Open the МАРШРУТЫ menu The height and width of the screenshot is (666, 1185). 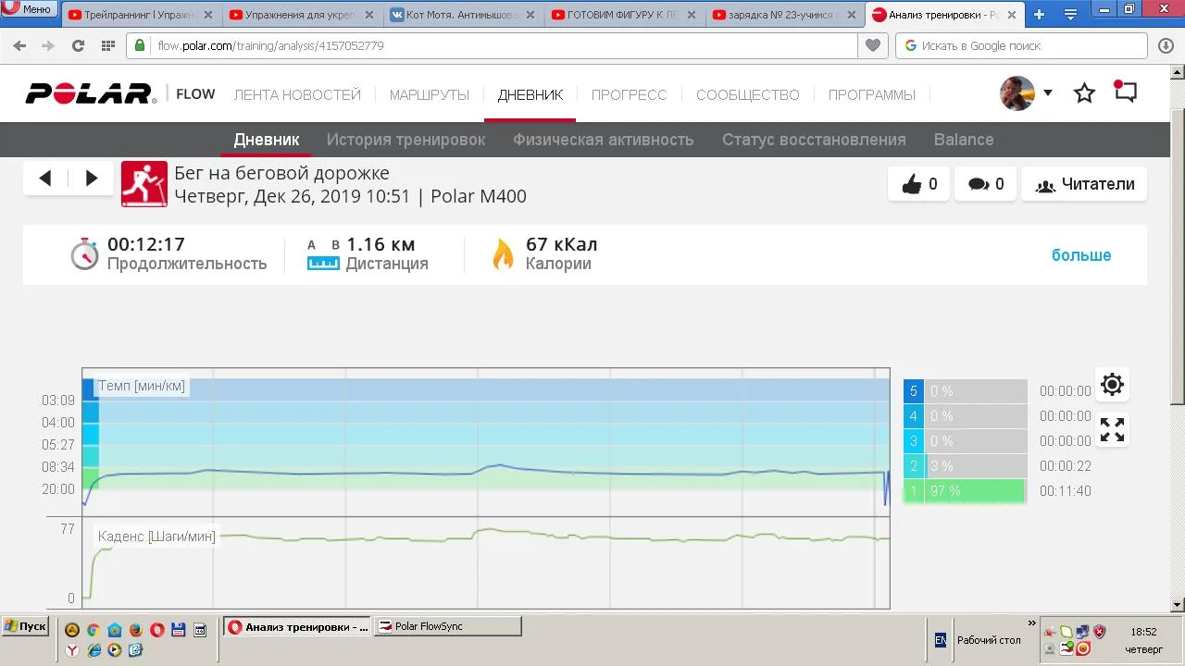coord(430,94)
